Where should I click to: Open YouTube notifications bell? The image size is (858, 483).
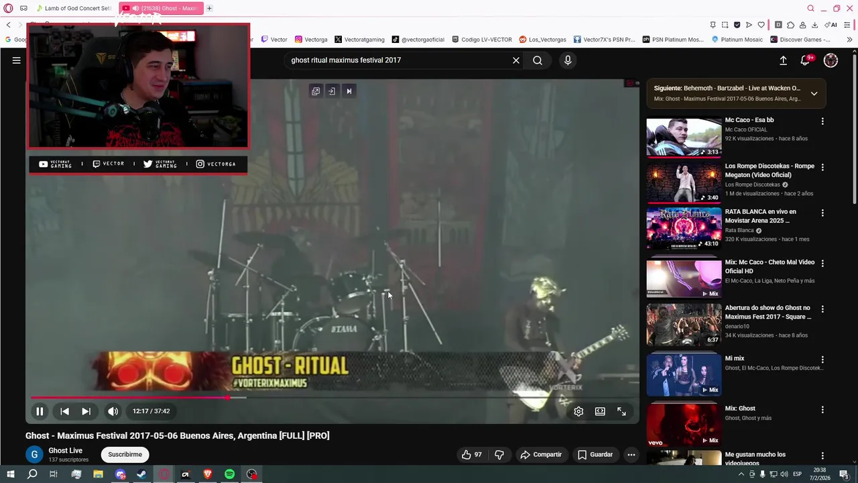pos(806,60)
